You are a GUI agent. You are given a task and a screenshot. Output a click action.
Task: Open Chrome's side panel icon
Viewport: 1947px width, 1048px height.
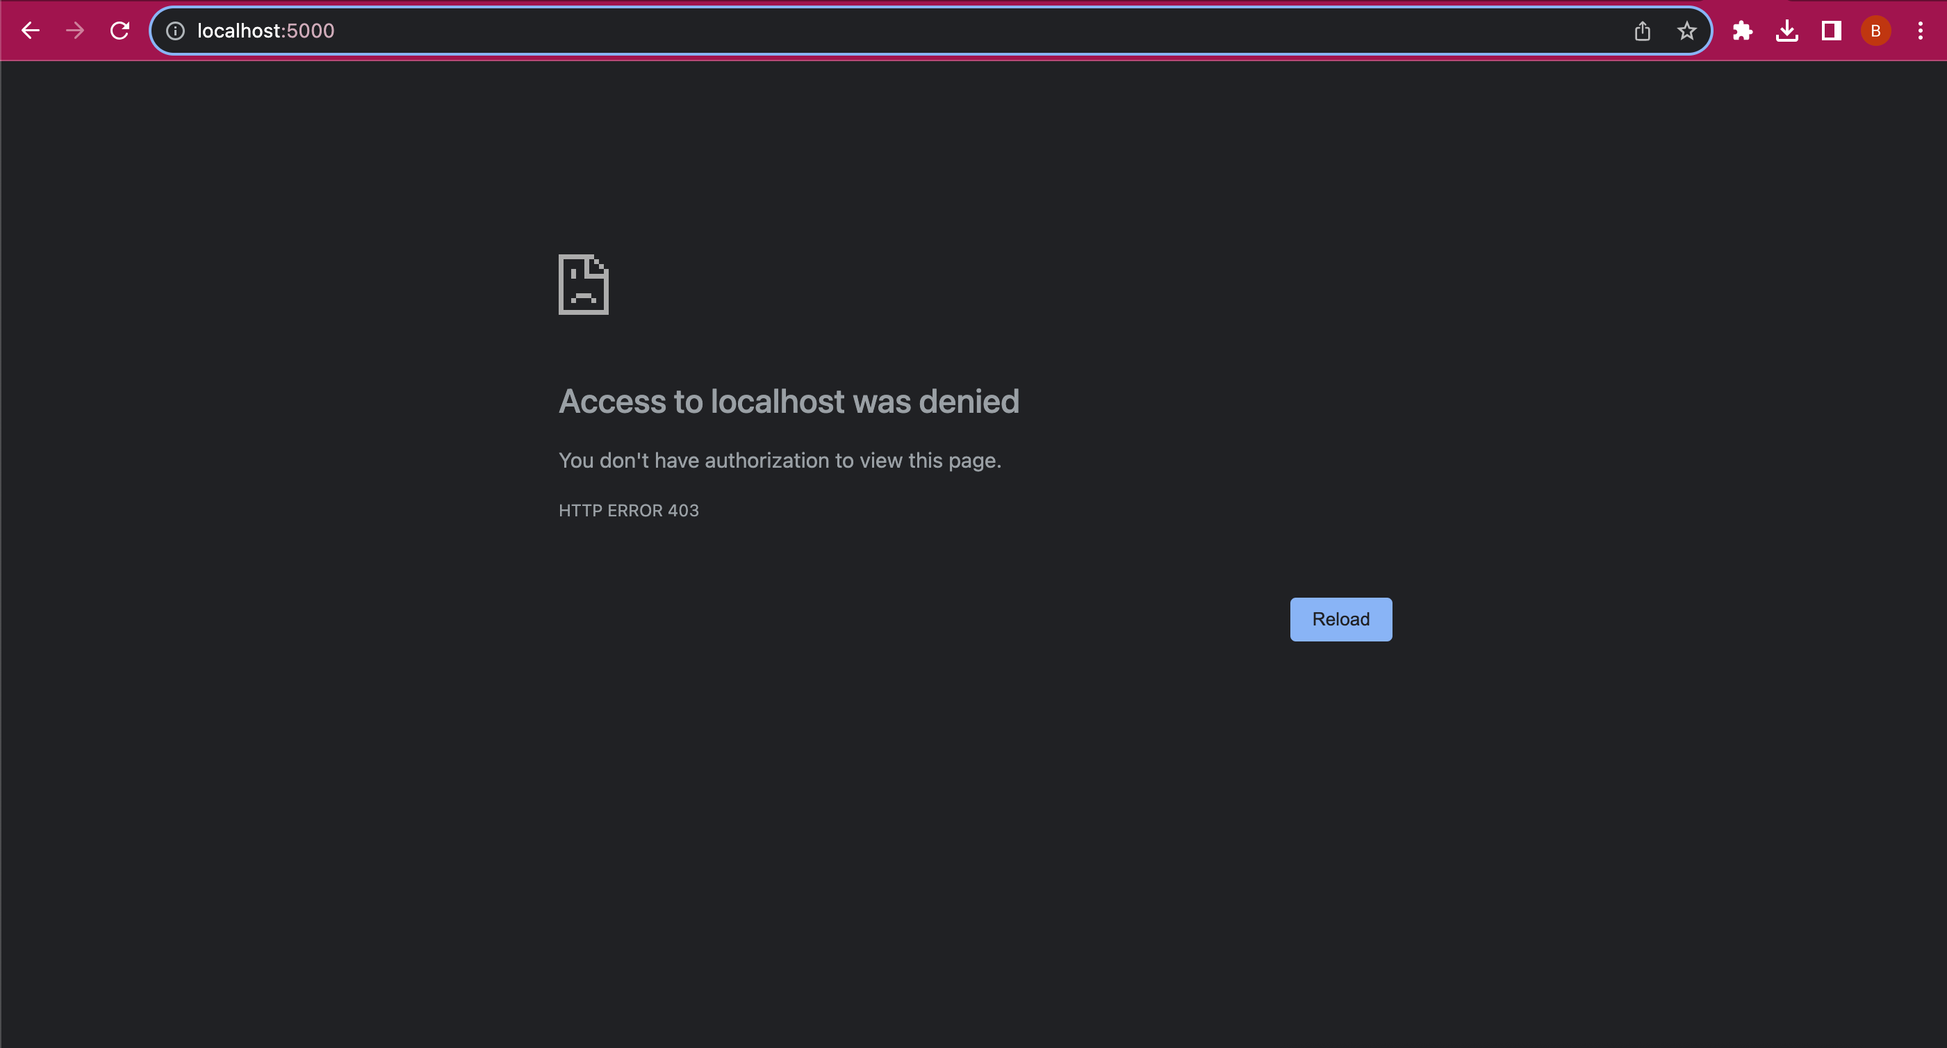point(1830,31)
